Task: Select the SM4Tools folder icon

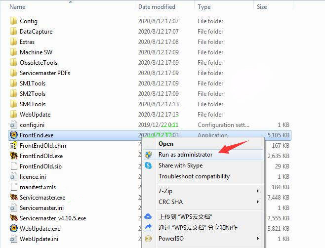Action: [13, 104]
